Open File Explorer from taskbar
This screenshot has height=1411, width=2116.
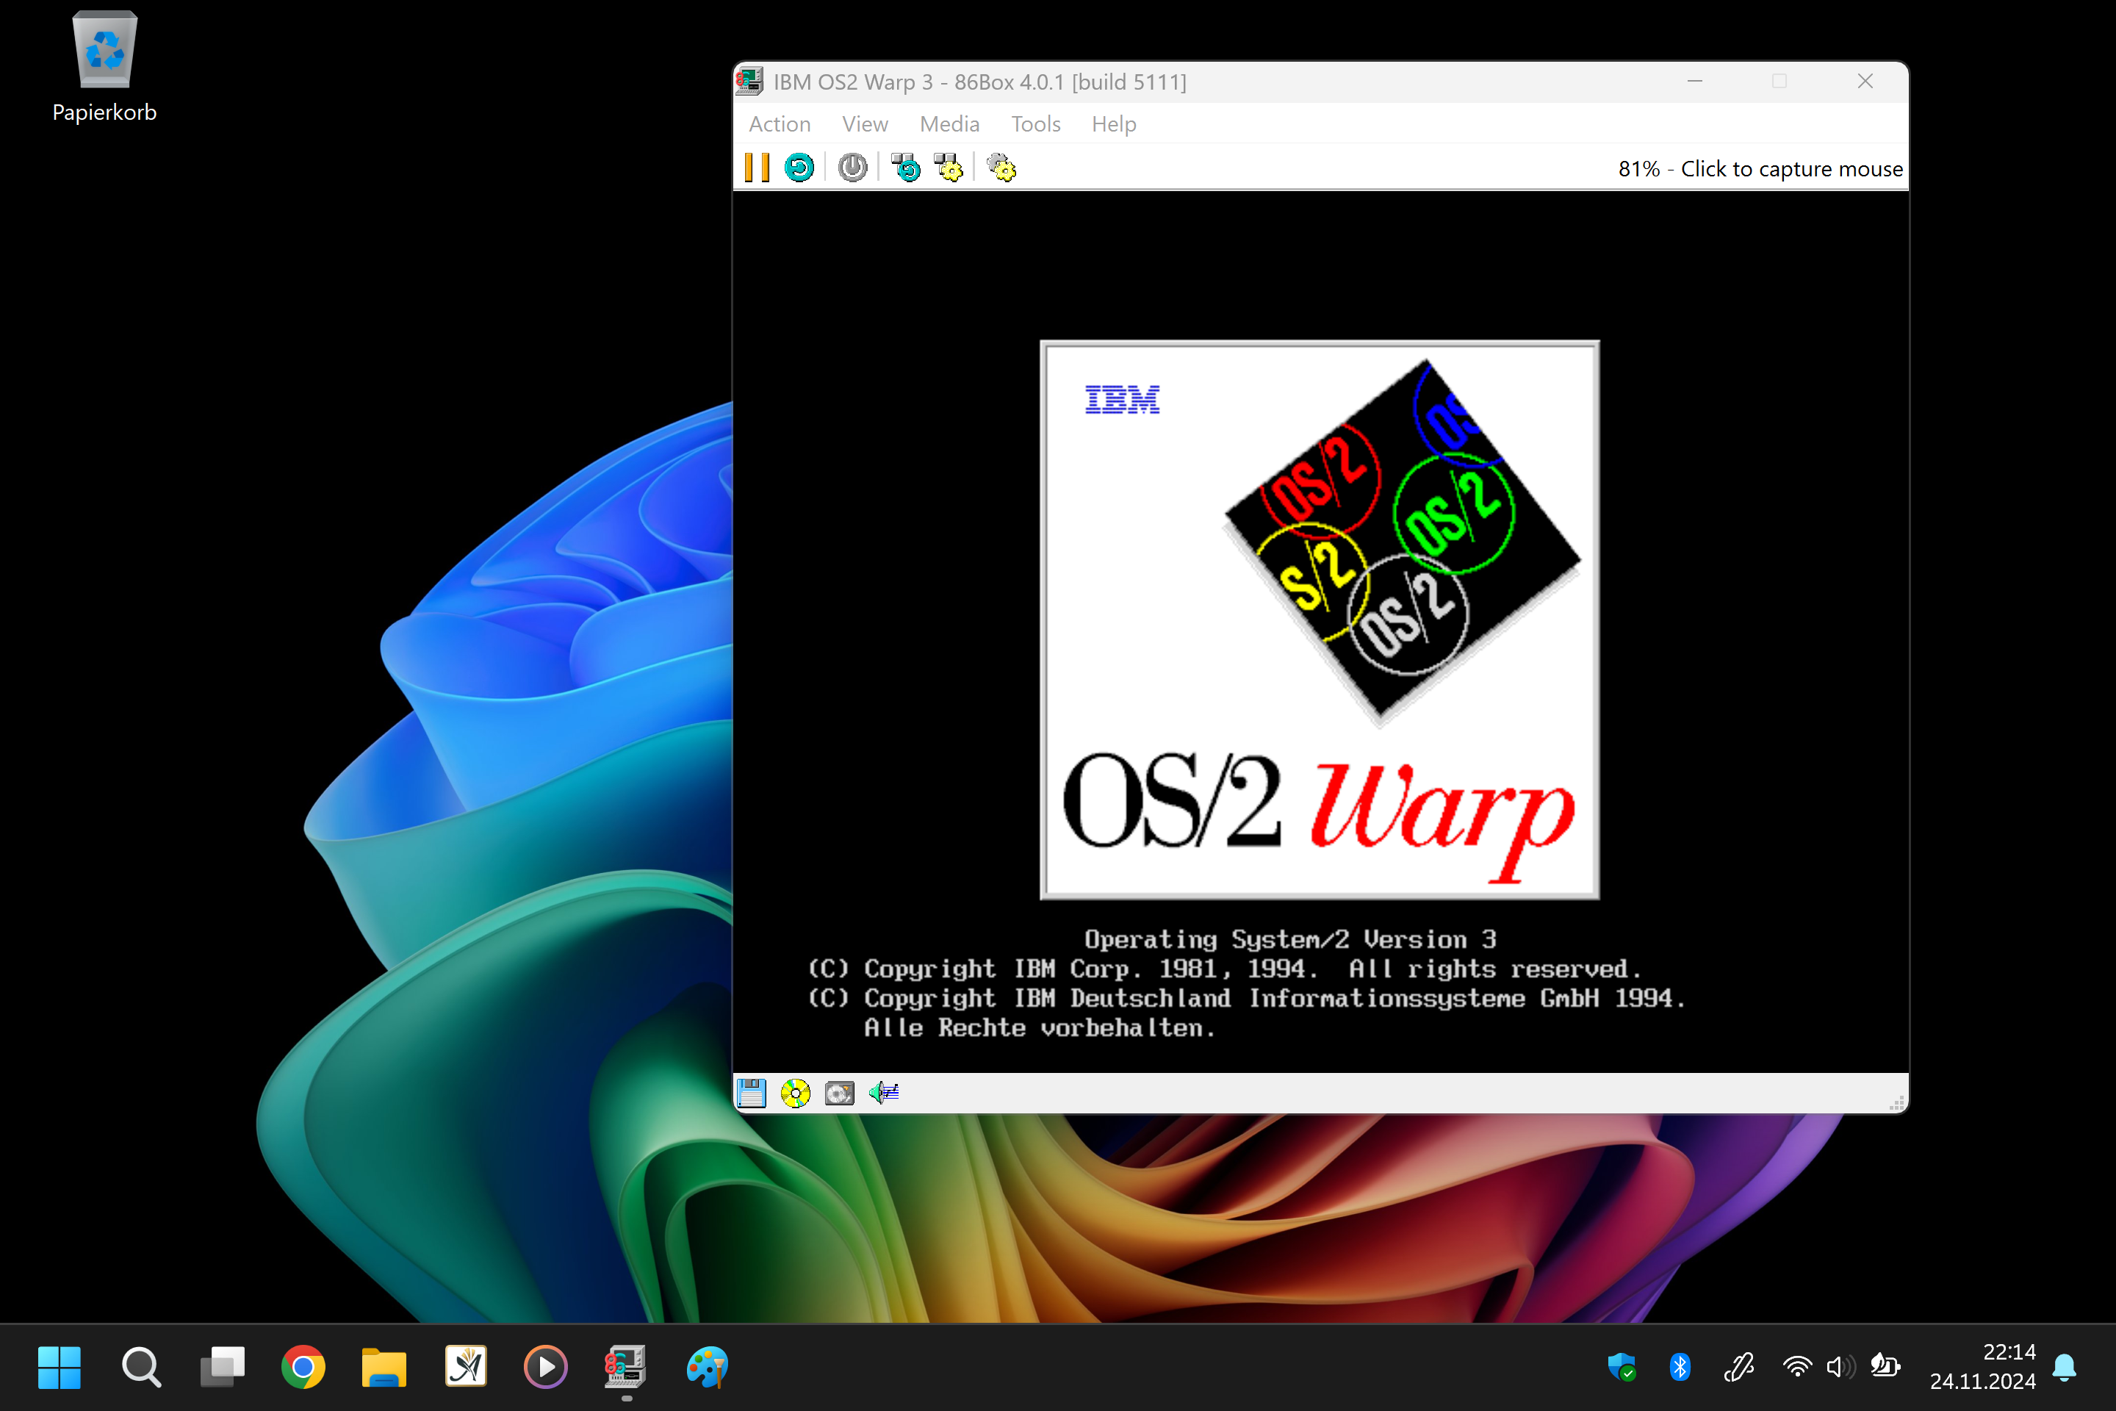pyautogui.click(x=384, y=1367)
